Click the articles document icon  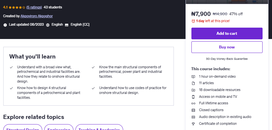[x=193, y=83]
